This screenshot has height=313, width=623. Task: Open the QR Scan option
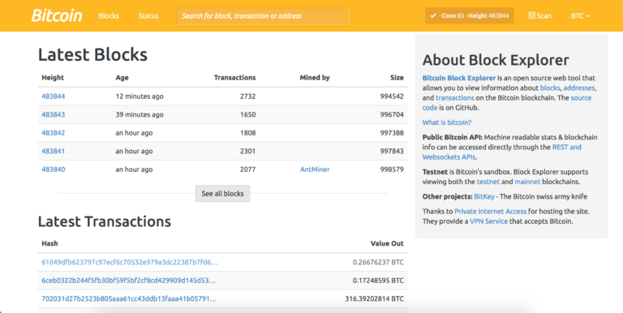(x=539, y=16)
